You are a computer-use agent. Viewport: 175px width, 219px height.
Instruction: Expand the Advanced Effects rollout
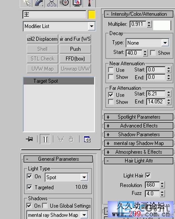point(139,126)
